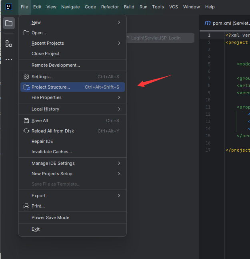Open the Project tool window folder icon
Image resolution: width=250 pixels, height=259 pixels.
[9, 23]
